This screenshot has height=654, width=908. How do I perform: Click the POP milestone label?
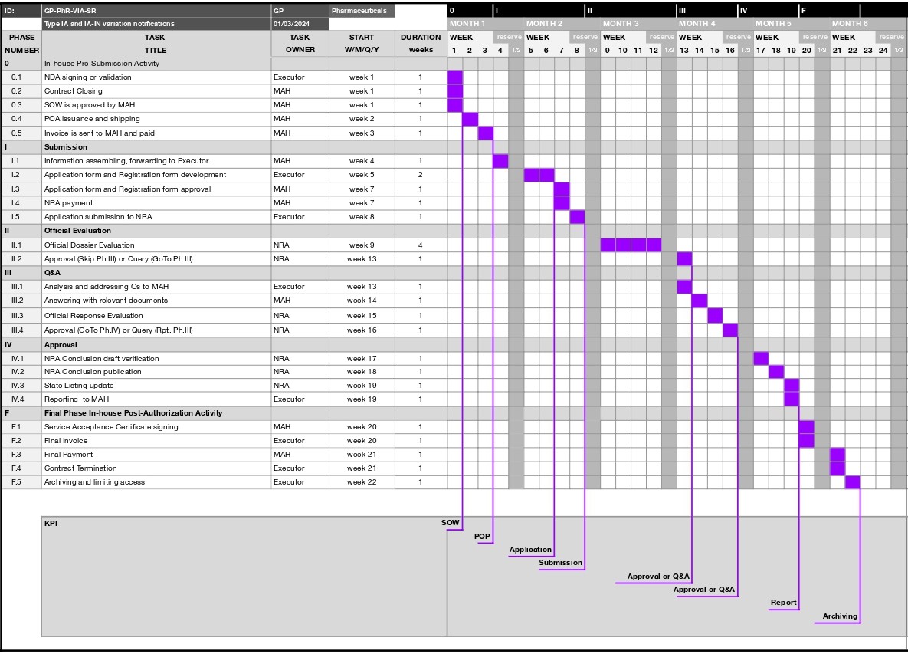click(x=481, y=537)
